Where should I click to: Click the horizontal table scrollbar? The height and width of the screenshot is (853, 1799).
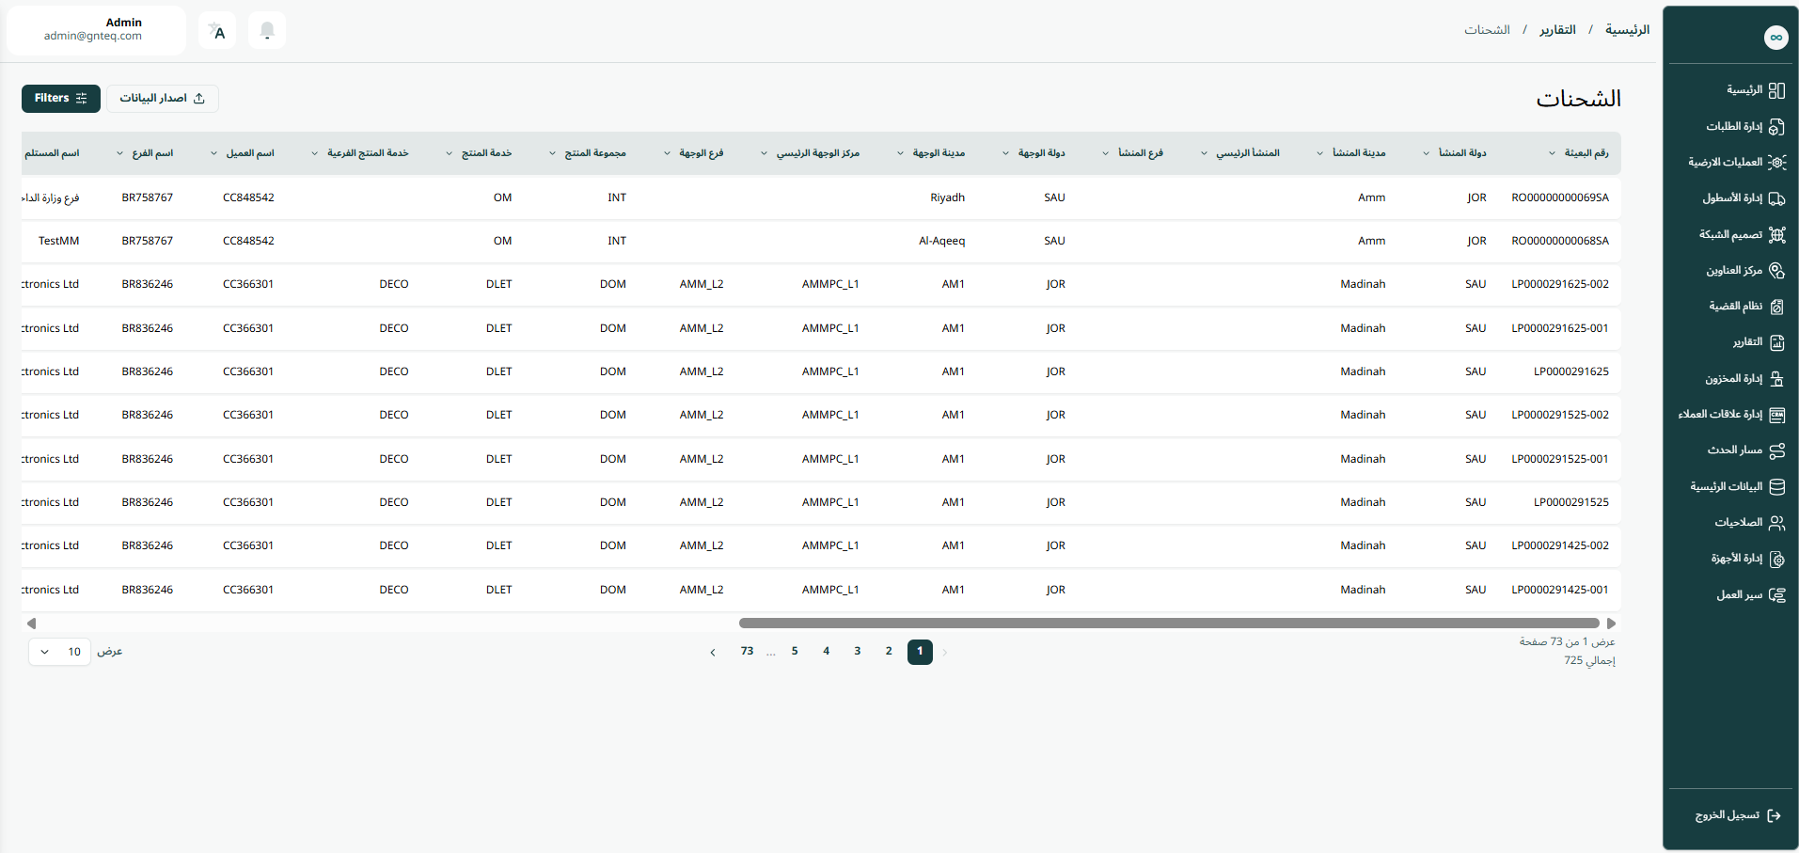(x=1168, y=624)
